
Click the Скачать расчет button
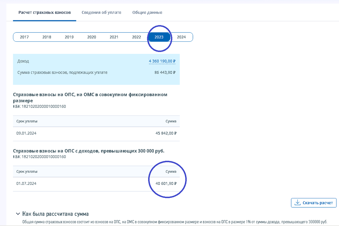[x=314, y=203]
